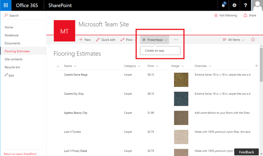Image resolution: width=263 pixels, height=156 pixels.
Task: Open Site contents in the sidebar
Action: tap(13, 59)
